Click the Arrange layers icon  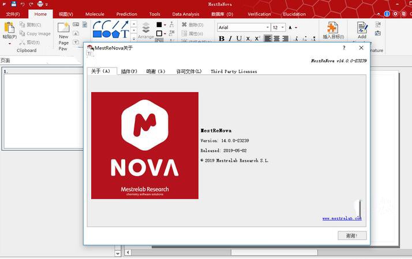146,28
